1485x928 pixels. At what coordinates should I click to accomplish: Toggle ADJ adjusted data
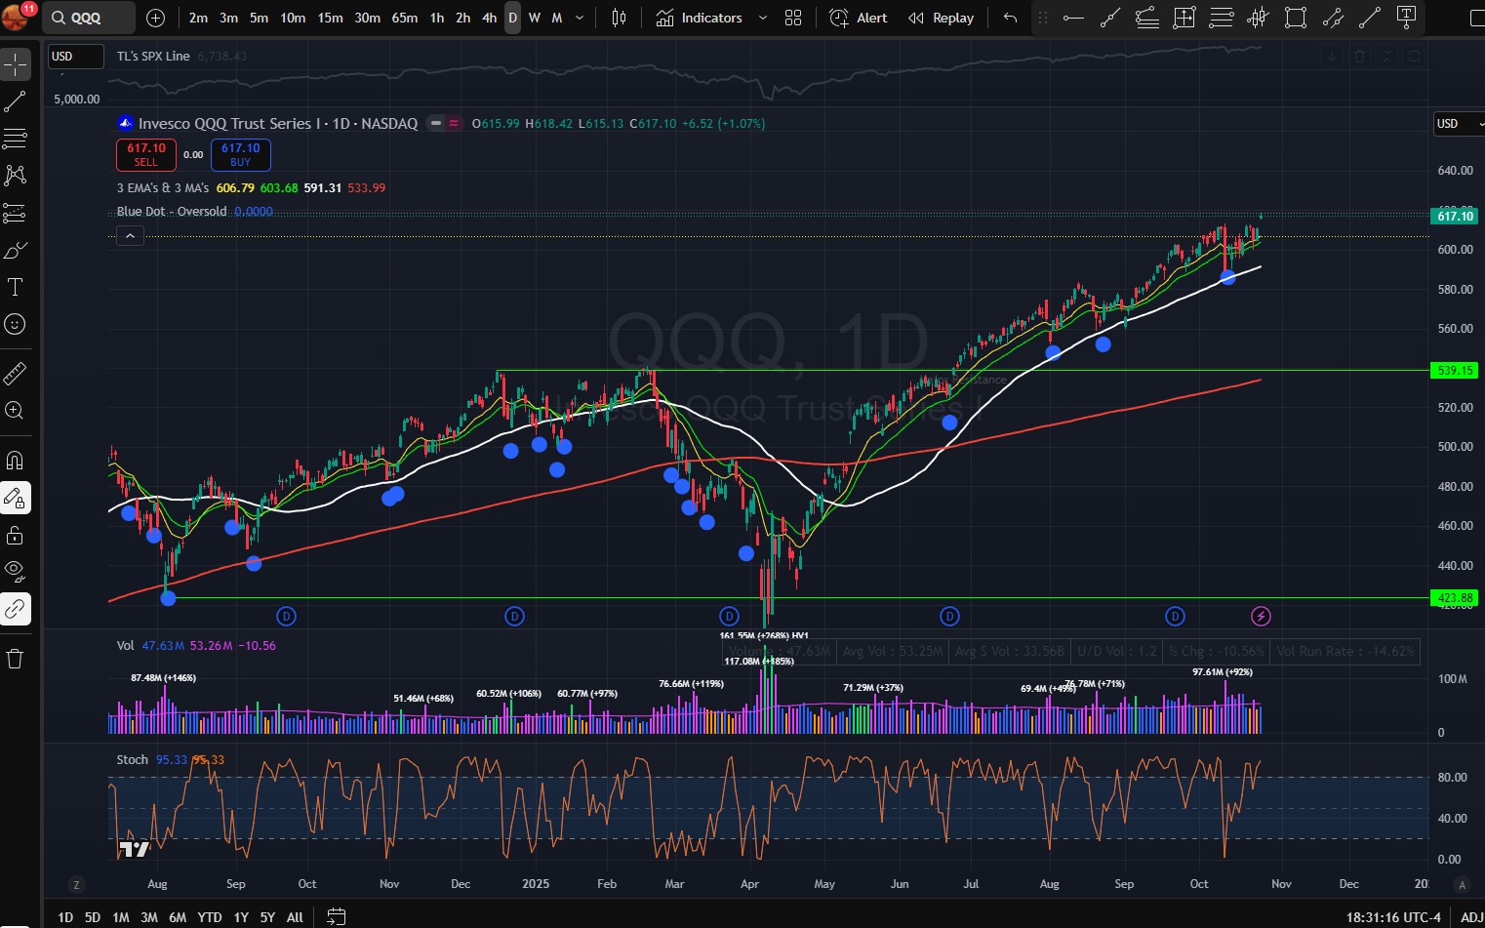[x=1471, y=917]
